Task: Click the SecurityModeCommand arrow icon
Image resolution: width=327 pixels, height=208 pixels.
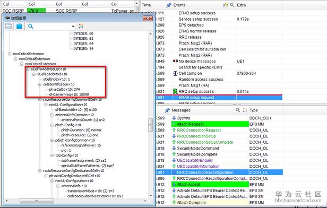Action: pos(174,148)
